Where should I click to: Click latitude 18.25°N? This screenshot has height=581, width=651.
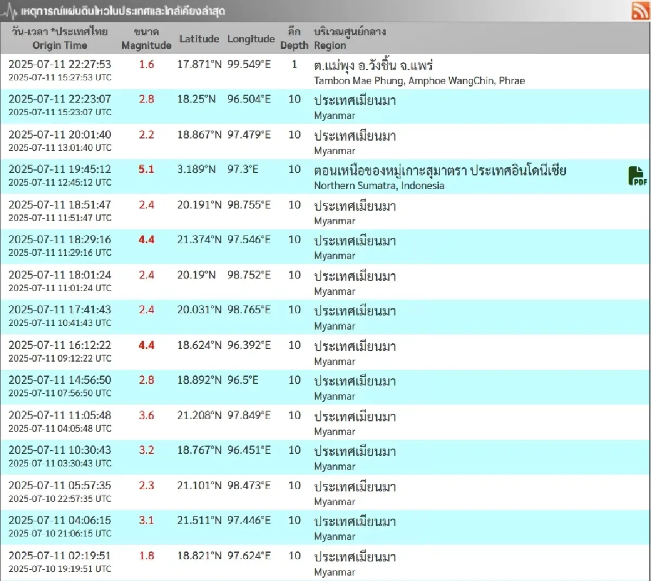click(196, 99)
